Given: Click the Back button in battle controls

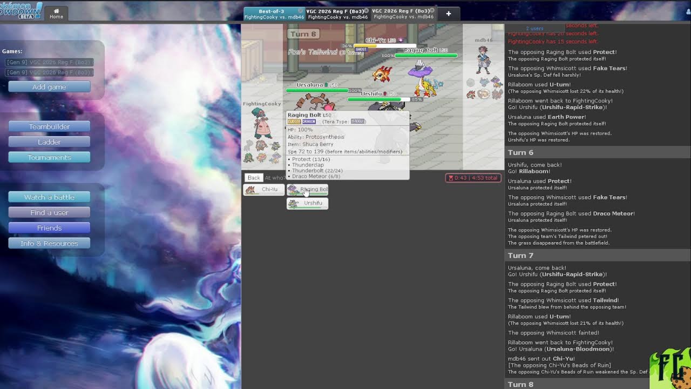Looking at the screenshot, I should click(x=254, y=178).
